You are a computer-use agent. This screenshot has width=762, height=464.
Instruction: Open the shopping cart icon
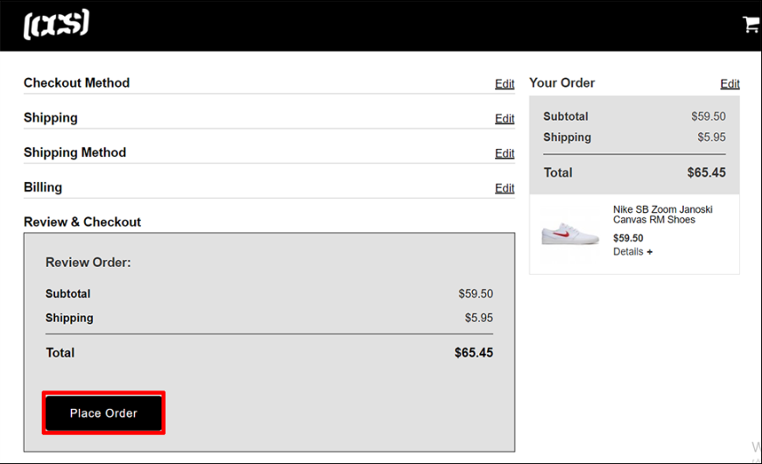(x=751, y=25)
